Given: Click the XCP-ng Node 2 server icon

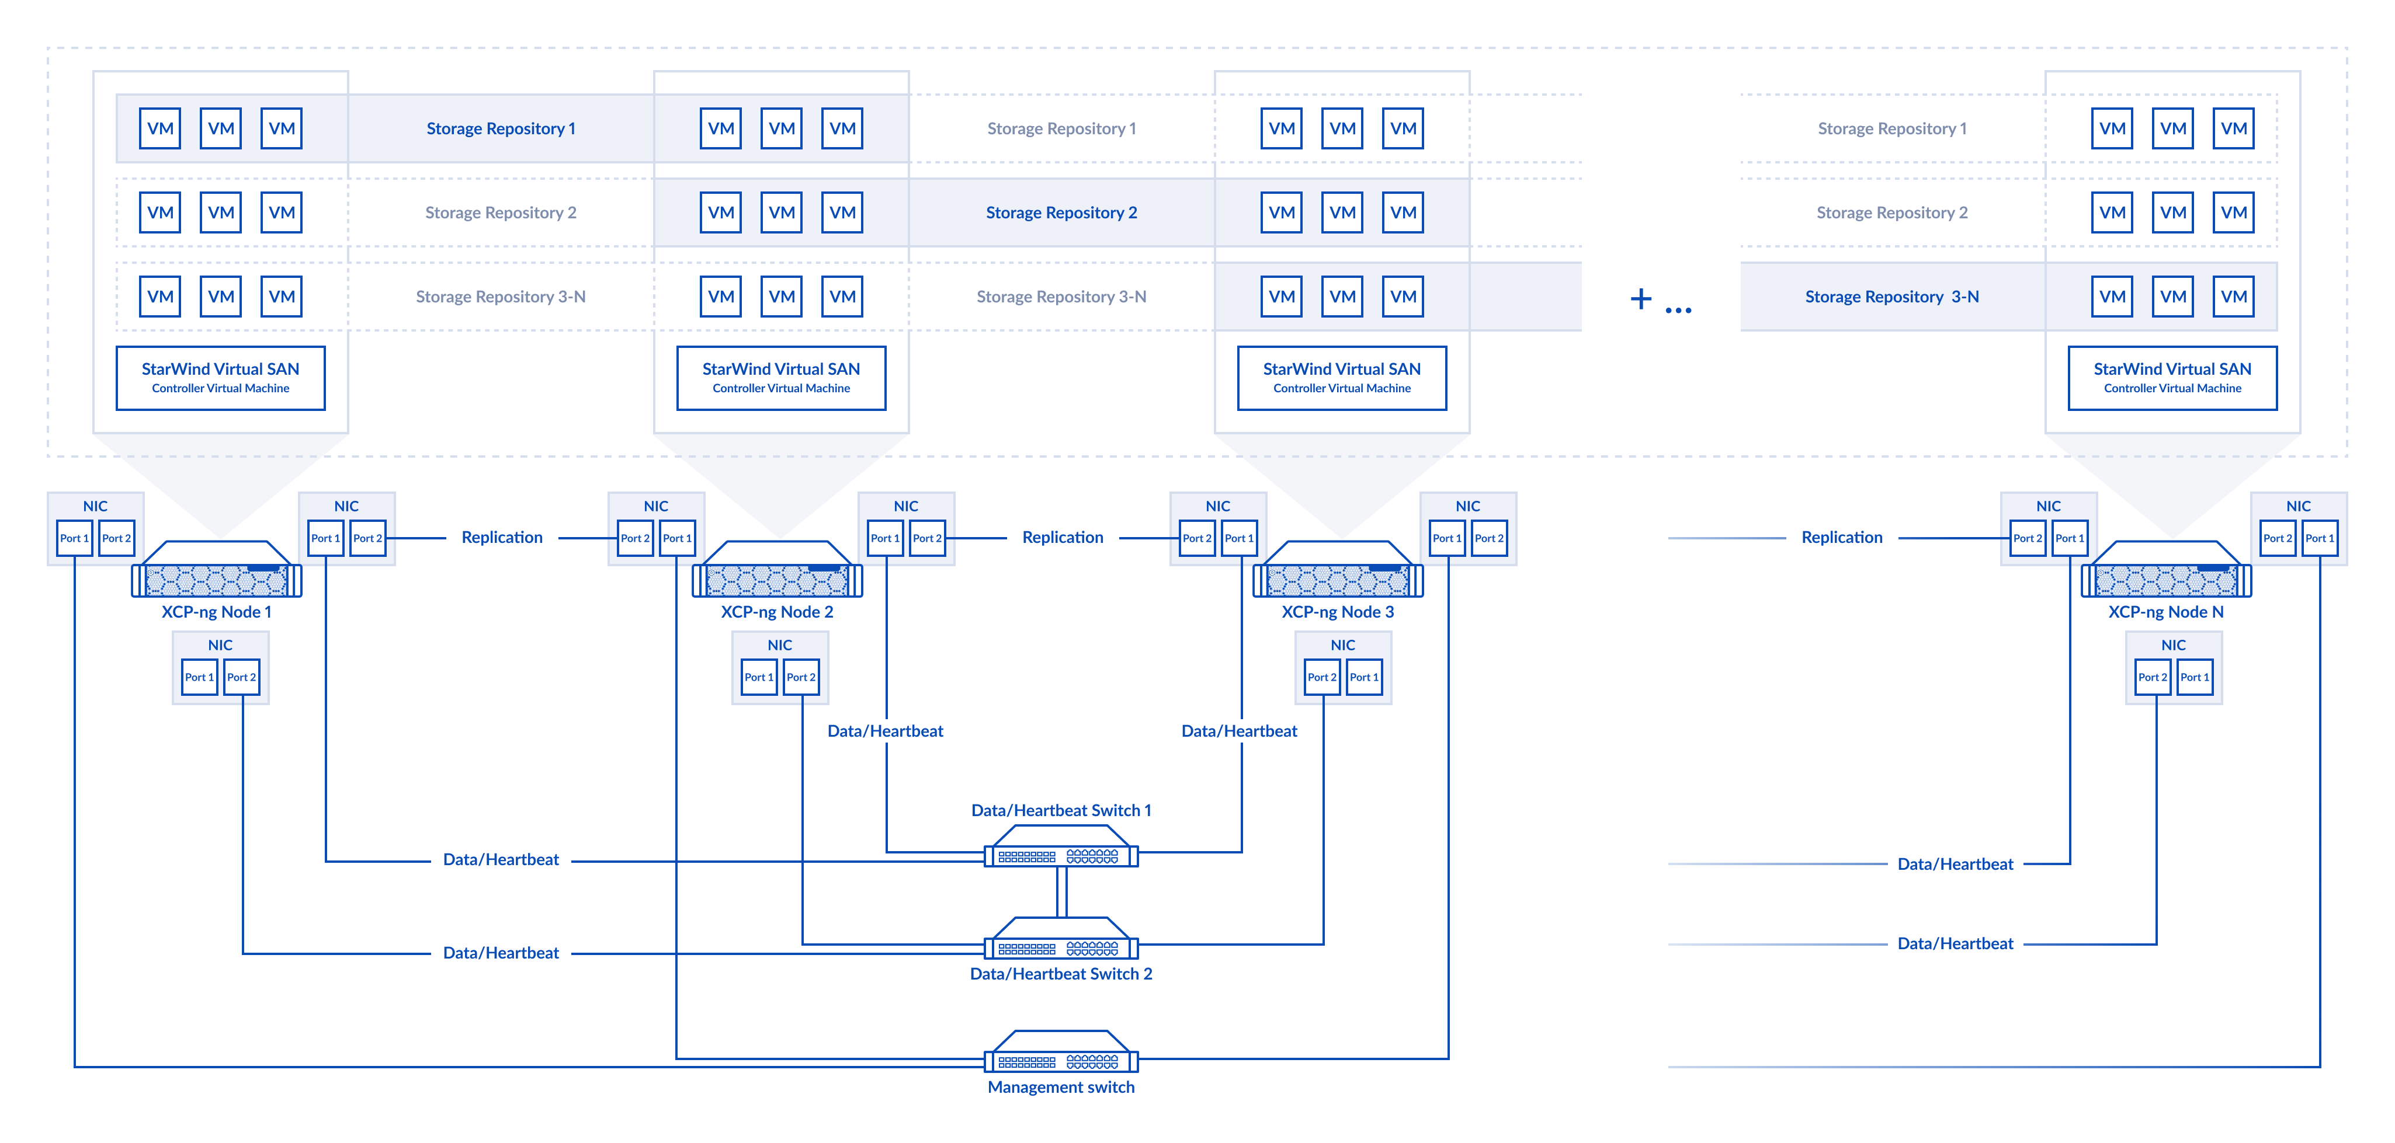Looking at the screenshot, I should pyautogui.click(x=777, y=569).
